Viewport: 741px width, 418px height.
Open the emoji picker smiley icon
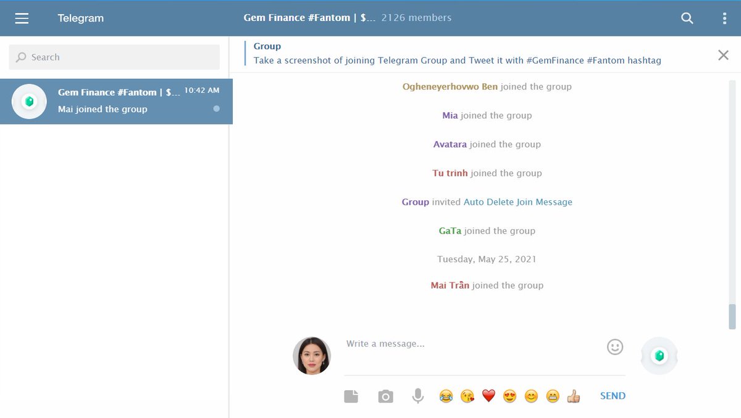(x=615, y=346)
